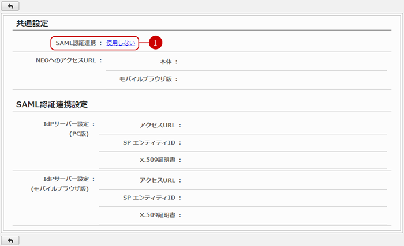Click the IdPサーバー設定 (モバイルブラウザ版) label
This screenshot has width=404, height=246.
[x=63, y=183]
